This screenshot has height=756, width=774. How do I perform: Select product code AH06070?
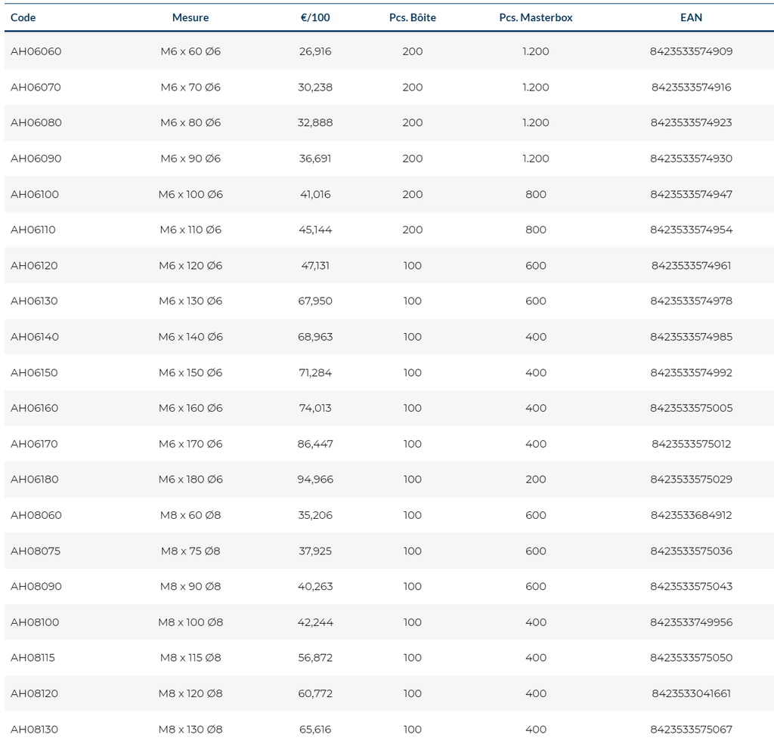pos(36,88)
